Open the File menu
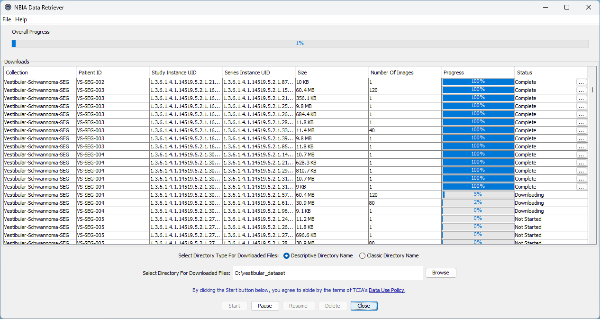The image size is (600, 319). click(7, 19)
